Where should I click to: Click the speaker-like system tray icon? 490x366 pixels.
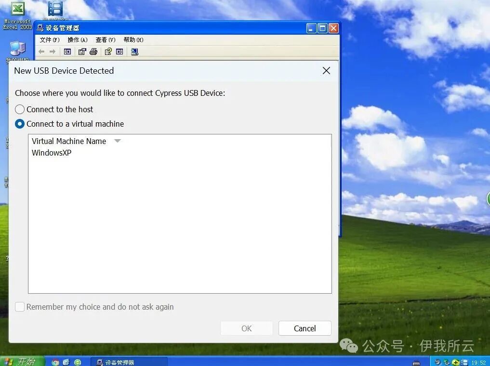[x=438, y=362]
